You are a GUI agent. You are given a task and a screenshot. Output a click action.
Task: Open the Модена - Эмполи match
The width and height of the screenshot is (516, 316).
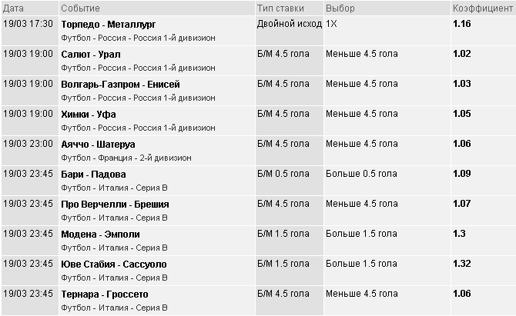coord(100,234)
